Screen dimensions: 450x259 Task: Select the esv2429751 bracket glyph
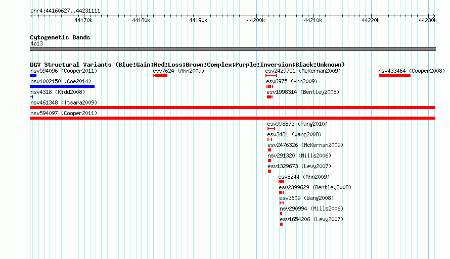pyautogui.click(x=271, y=76)
